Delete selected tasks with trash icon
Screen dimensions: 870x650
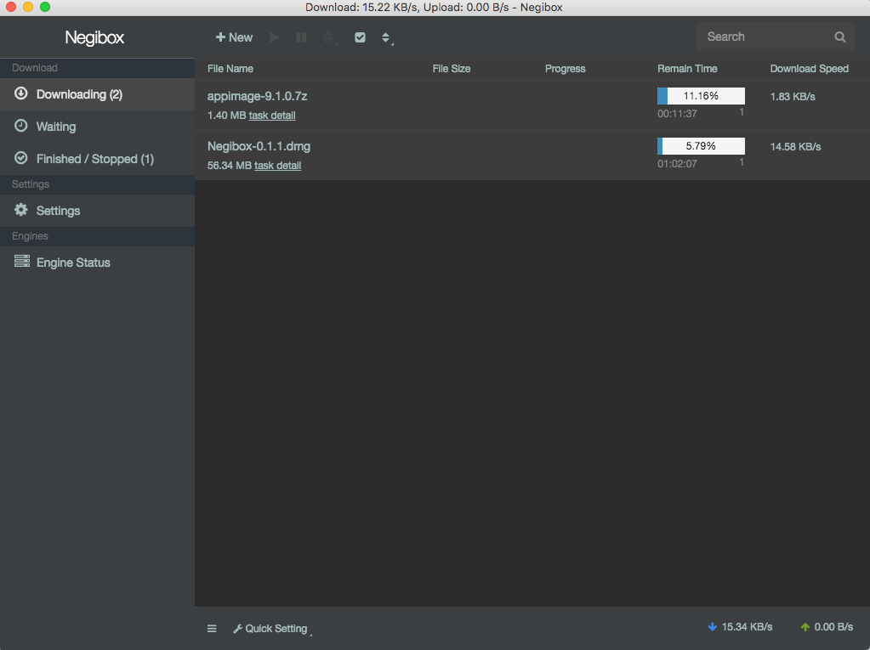328,37
